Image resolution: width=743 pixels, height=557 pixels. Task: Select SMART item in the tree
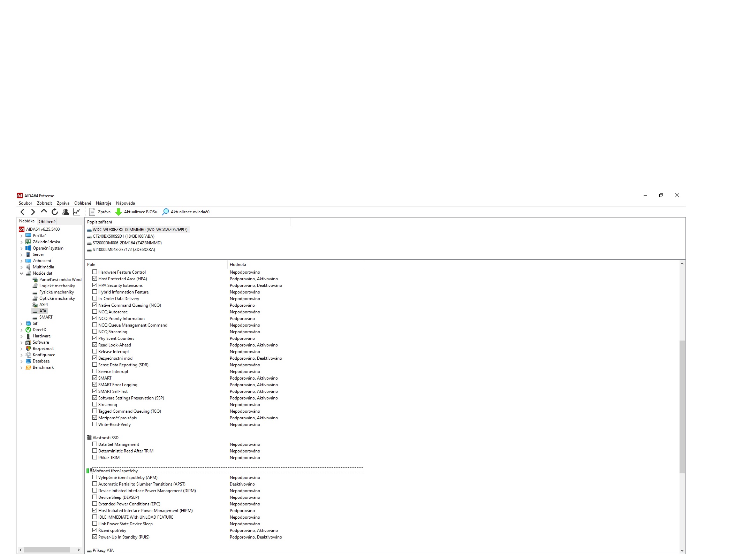click(46, 317)
